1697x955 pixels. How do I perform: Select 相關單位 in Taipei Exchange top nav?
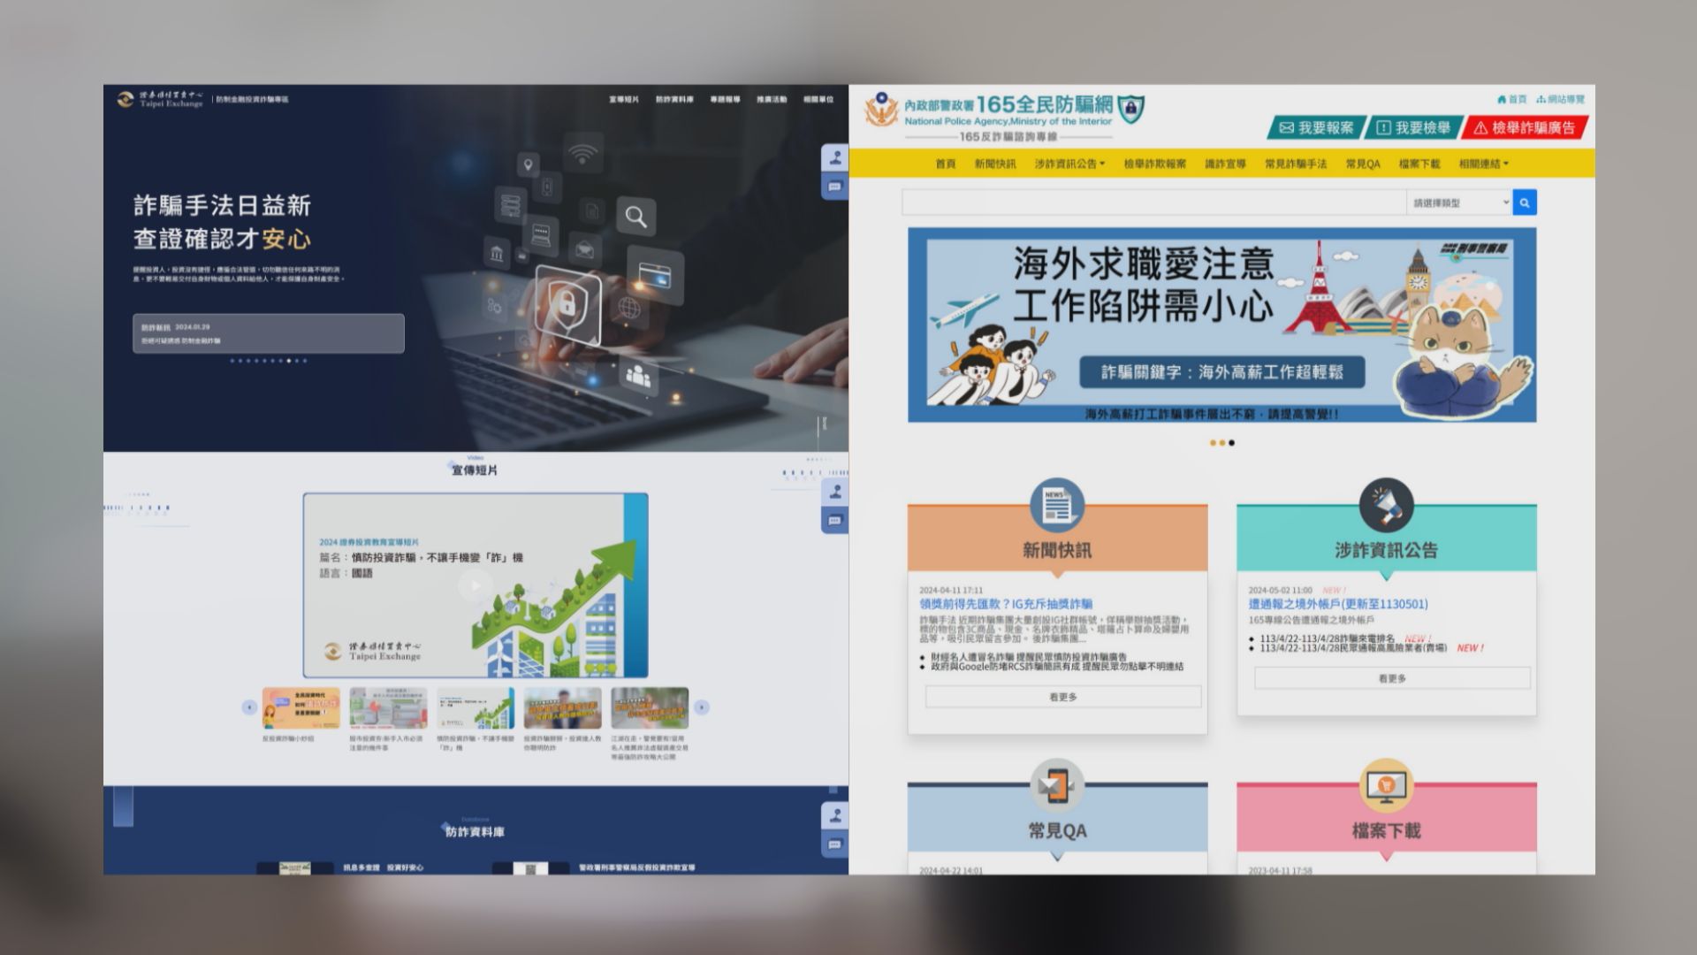click(x=818, y=99)
